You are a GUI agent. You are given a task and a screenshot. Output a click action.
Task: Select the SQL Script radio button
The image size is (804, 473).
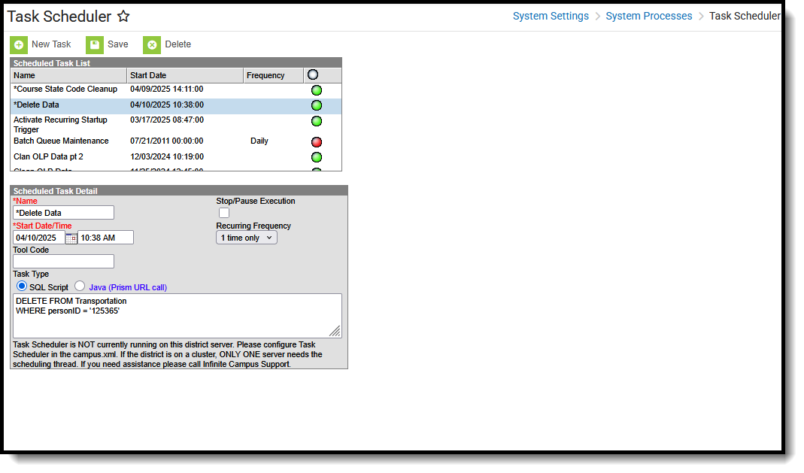22,286
